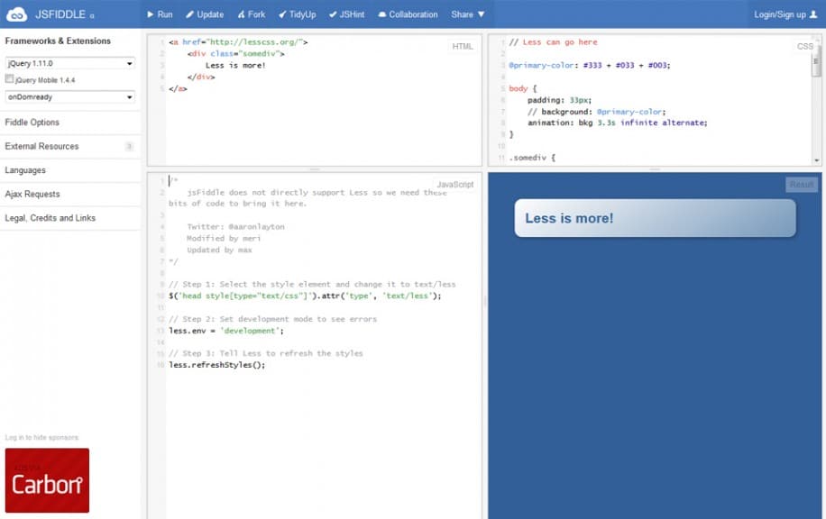
Task: Click the Carbon sponsor advertisement
Action: point(46,480)
